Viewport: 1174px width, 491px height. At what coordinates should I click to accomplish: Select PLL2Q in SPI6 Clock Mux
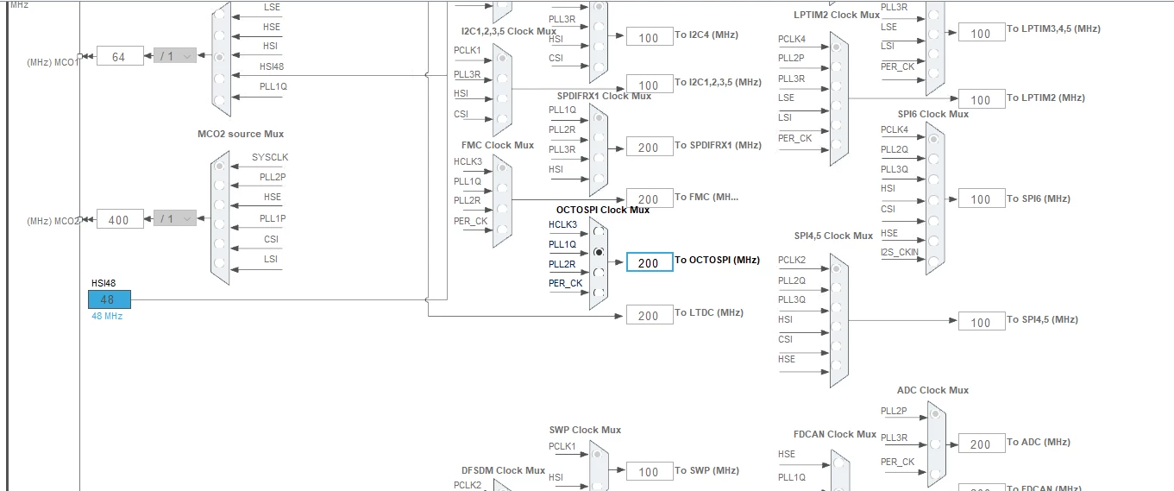[x=932, y=158]
